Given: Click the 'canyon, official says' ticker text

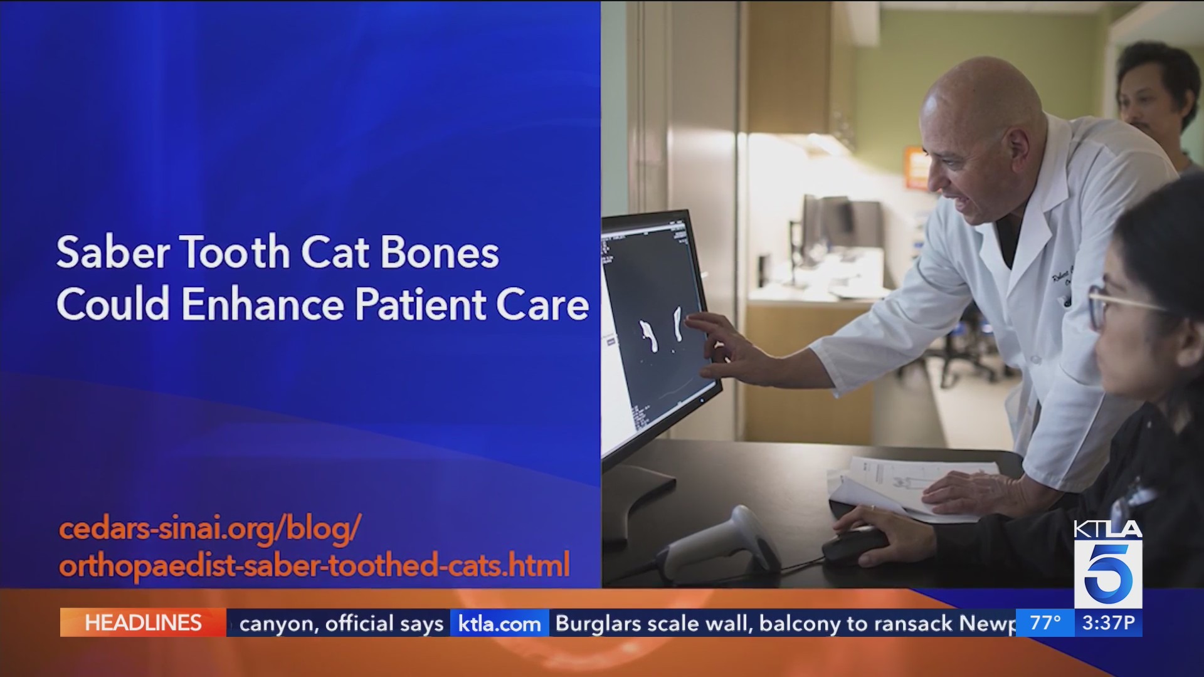Looking at the screenshot, I should pyautogui.click(x=341, y=624).
